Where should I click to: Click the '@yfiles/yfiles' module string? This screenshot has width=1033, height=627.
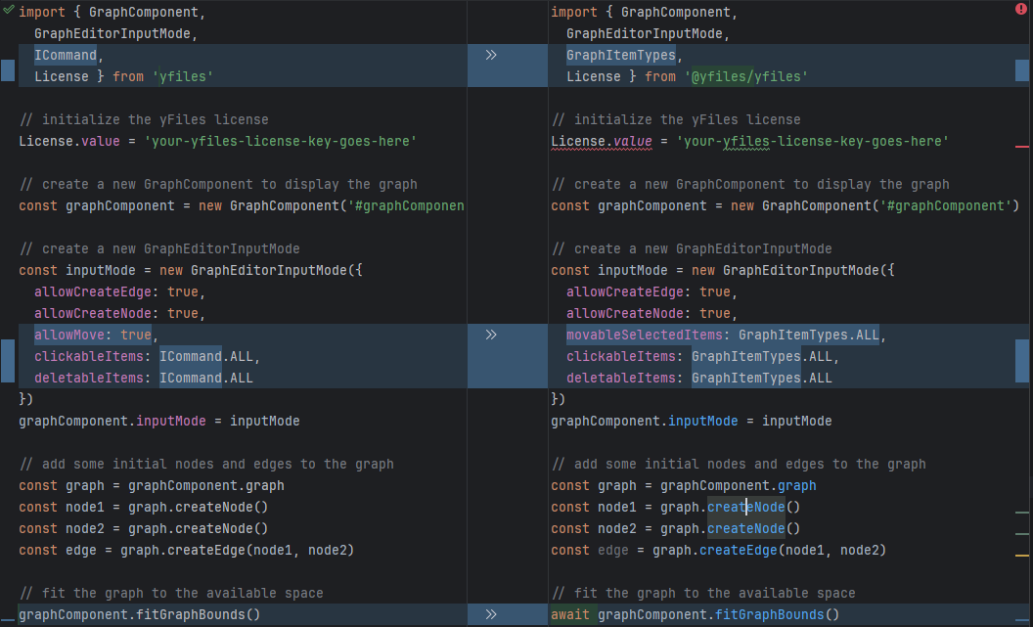point(745,76)
